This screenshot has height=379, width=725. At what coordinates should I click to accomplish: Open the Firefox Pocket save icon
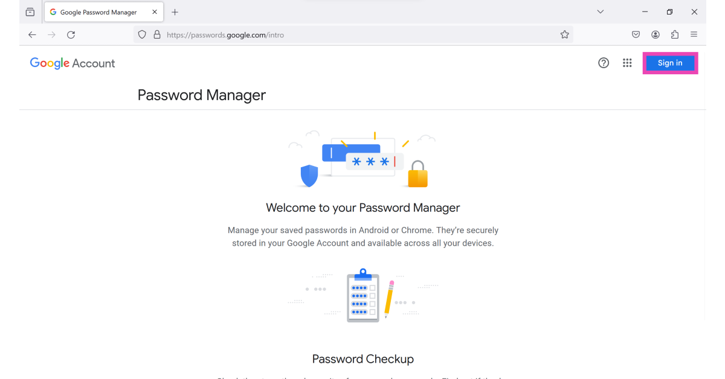point(636,35)
